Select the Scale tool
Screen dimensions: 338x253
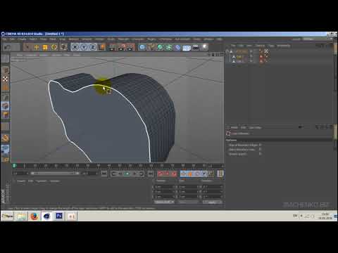(x=45, y=47)
